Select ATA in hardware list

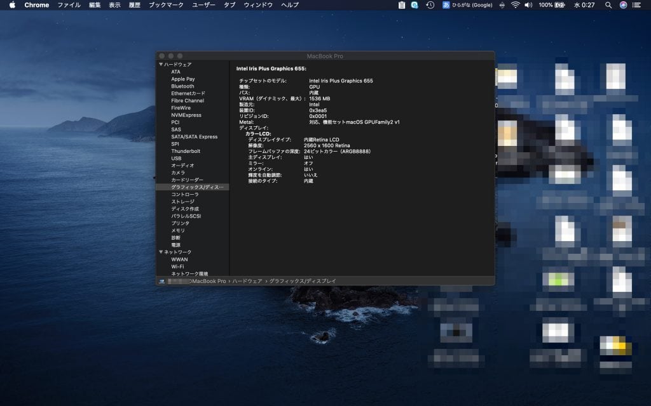(175, 72)
